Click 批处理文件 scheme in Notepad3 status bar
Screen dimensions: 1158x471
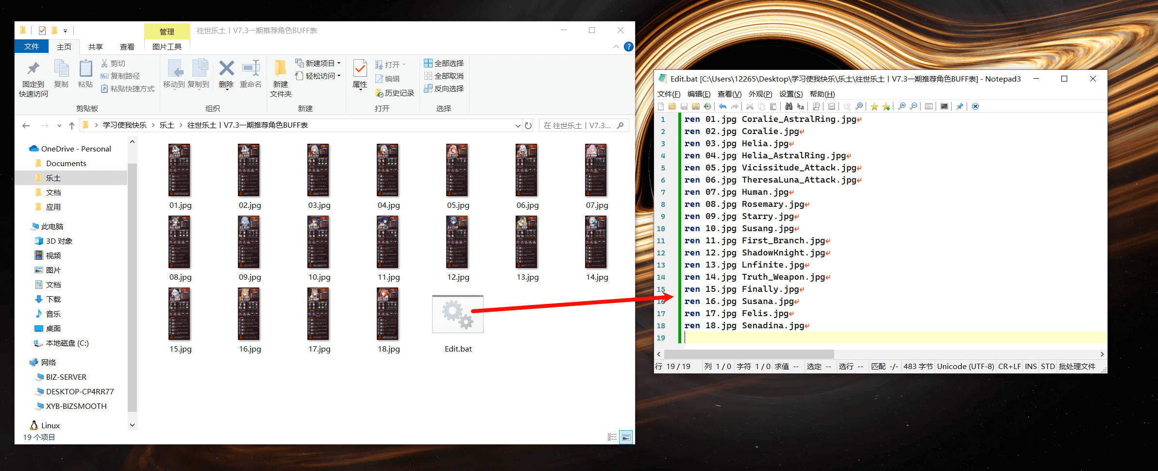tap(1077, 367)
